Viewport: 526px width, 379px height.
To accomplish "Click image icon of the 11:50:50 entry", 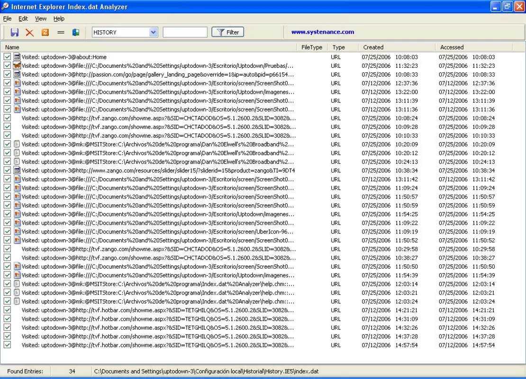I will (17, 266).
